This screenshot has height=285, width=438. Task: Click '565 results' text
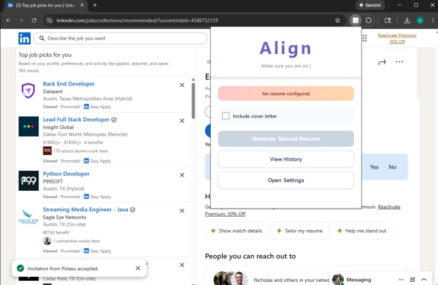click(x=29, y=70)
